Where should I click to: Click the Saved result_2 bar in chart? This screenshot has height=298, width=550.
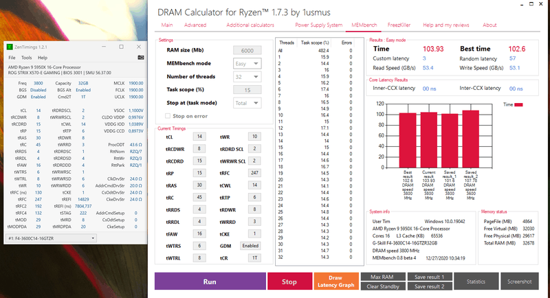tap(471, 139)
